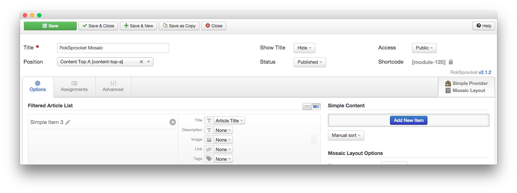Switch to the Assignments tab

74,87
